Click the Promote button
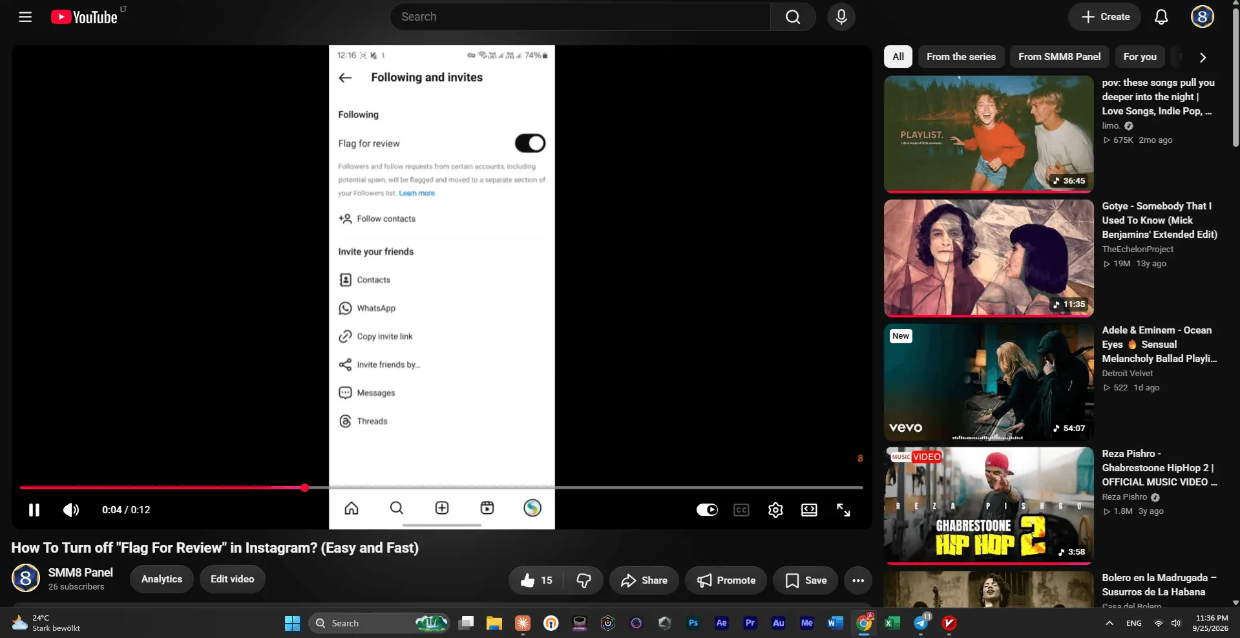Image resolution: width=1240 pixels, height=638 pixels. click(726, 580)
